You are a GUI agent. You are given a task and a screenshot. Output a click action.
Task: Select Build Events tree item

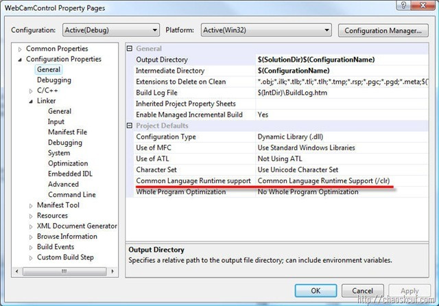pyautogui.click(x=56, y=246)
